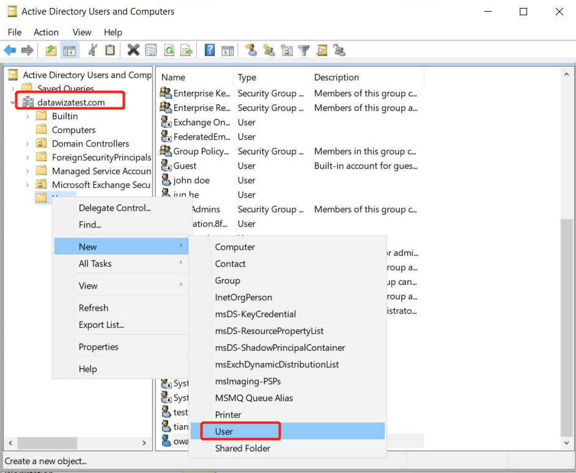Expand the ForeignSecurityPrincipals node

pos(28,157)
